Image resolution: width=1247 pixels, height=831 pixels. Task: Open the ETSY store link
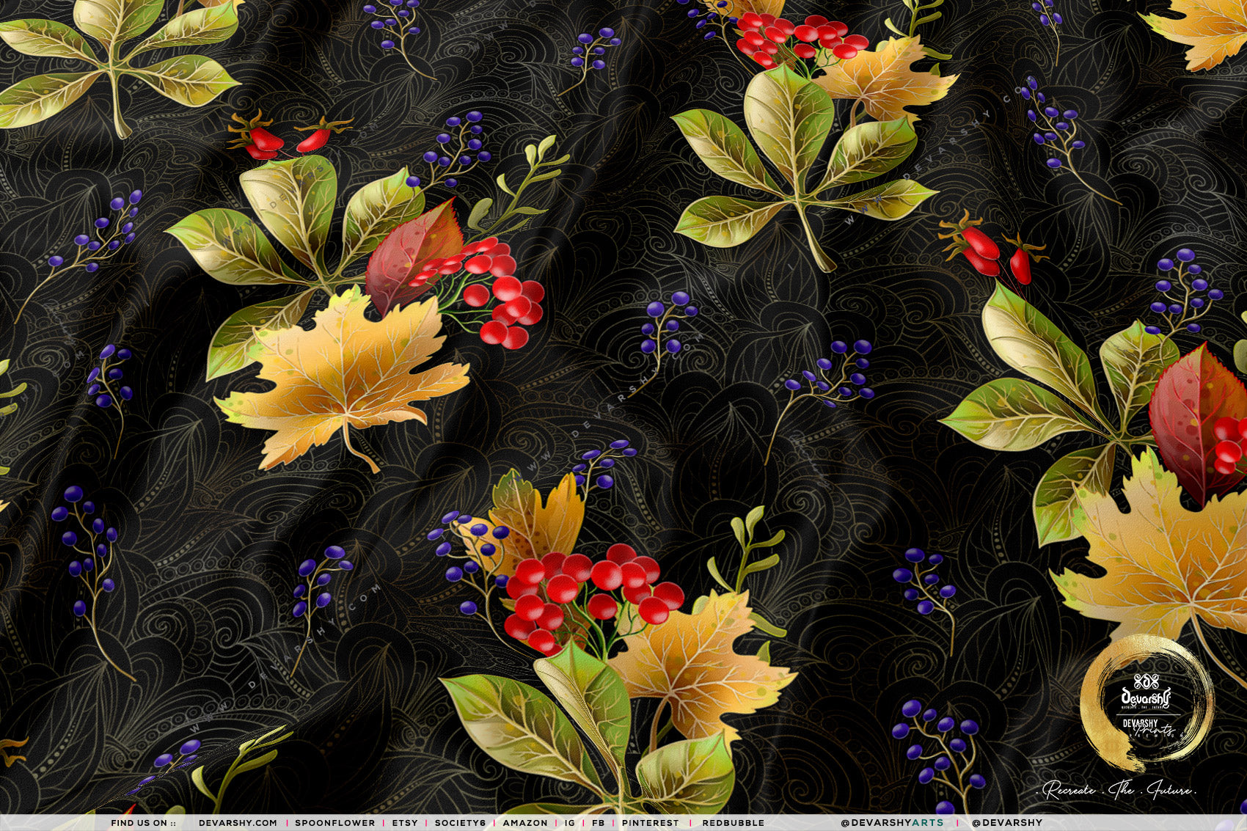pyautogui.click(x=405, y=823)
